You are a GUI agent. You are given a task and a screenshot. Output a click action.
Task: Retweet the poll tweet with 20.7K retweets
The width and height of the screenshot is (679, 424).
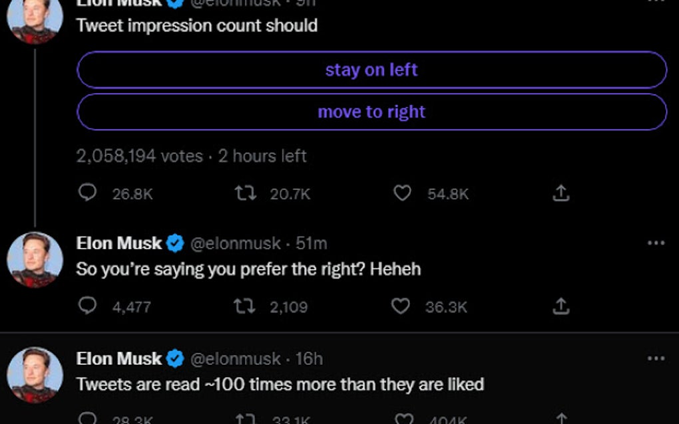(x=245, y=193)
